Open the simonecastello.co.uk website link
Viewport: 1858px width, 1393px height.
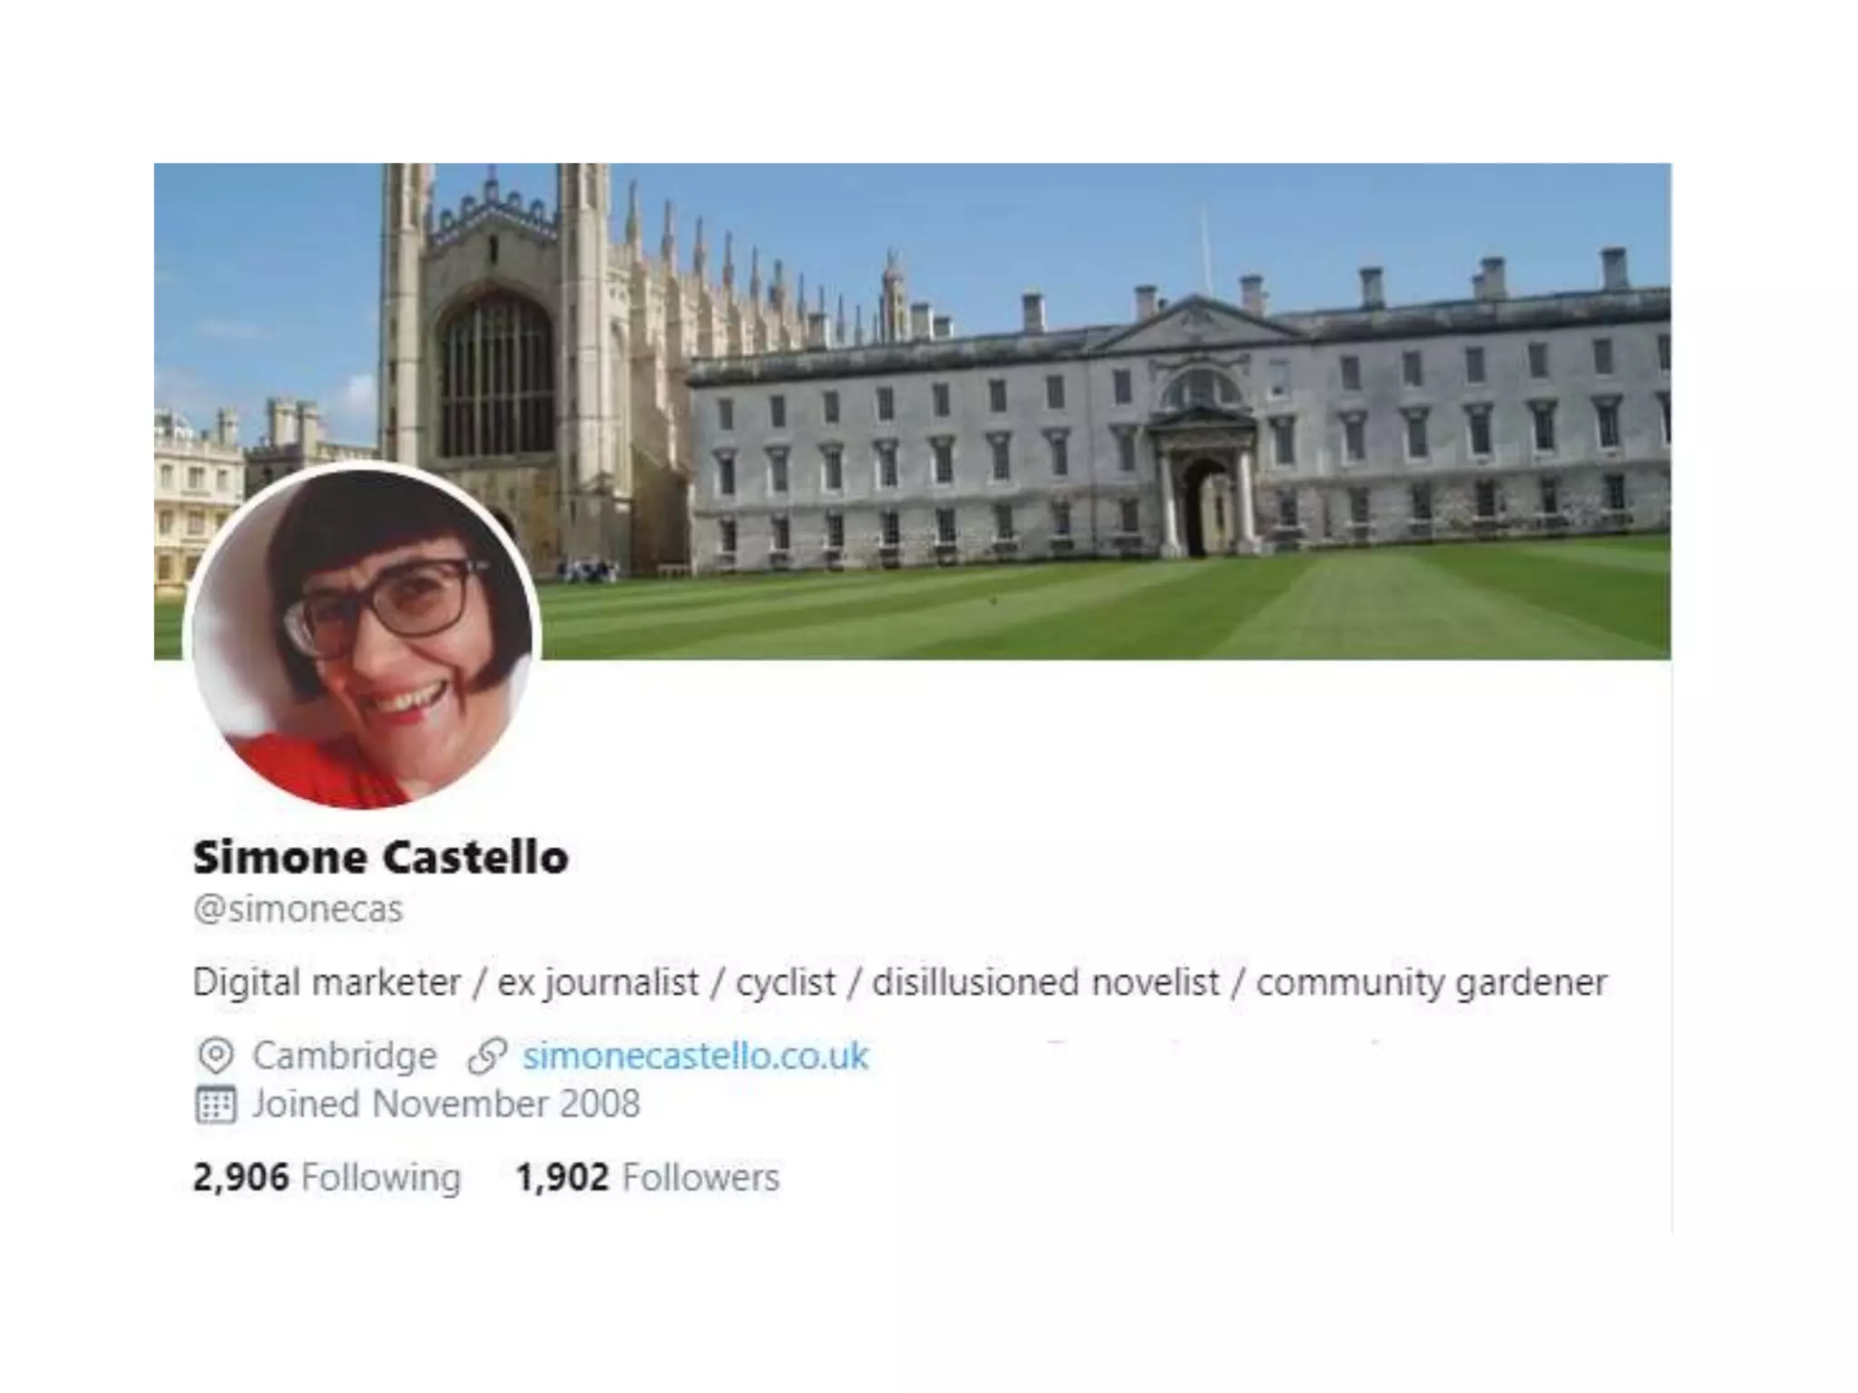(695, 1056)
